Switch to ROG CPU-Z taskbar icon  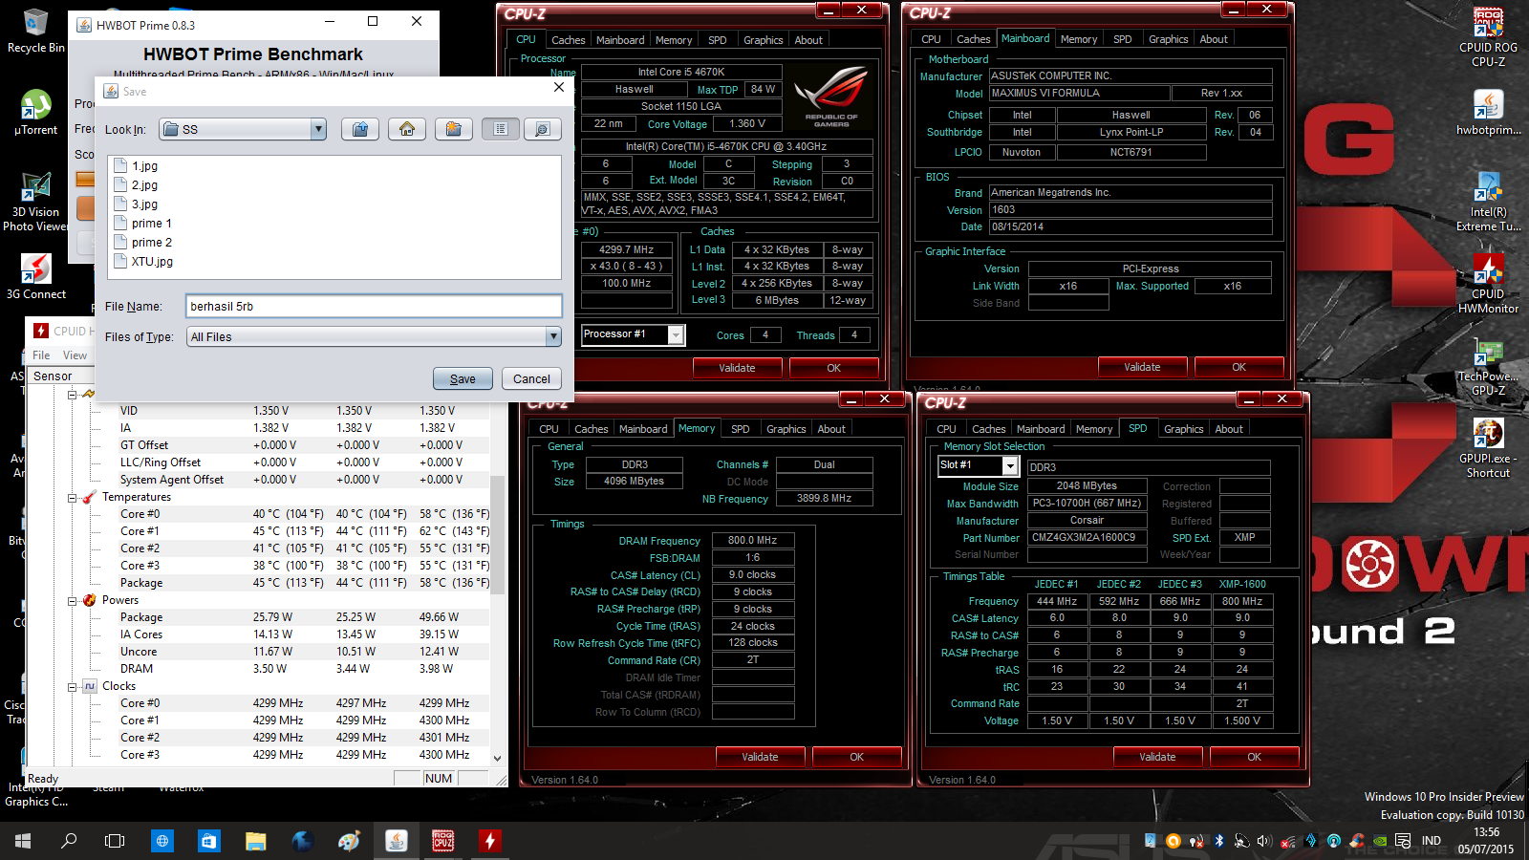[442, 841]
